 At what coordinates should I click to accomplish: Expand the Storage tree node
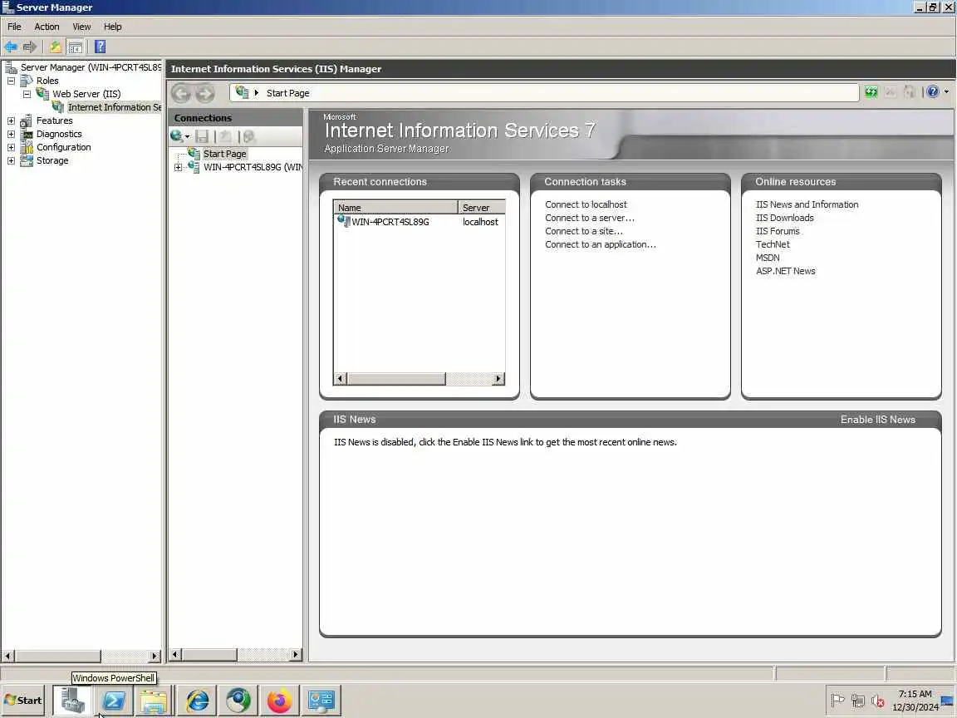click(11, 161)
